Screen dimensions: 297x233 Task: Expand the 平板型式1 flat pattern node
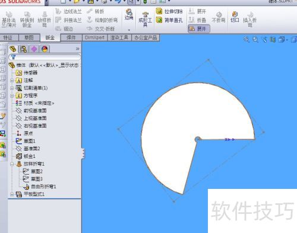tap(12, 194)
